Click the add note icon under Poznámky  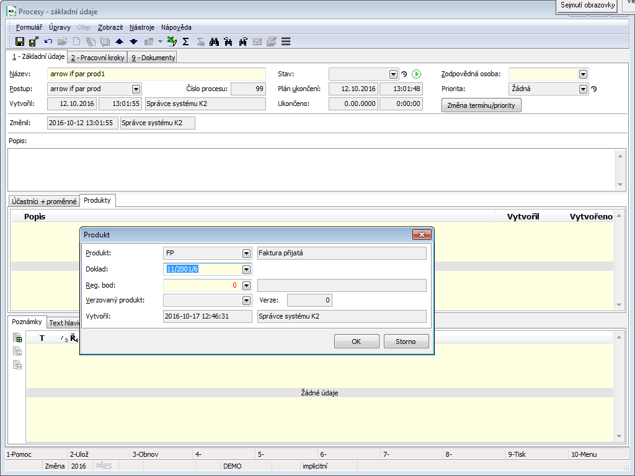pos(17,338)
